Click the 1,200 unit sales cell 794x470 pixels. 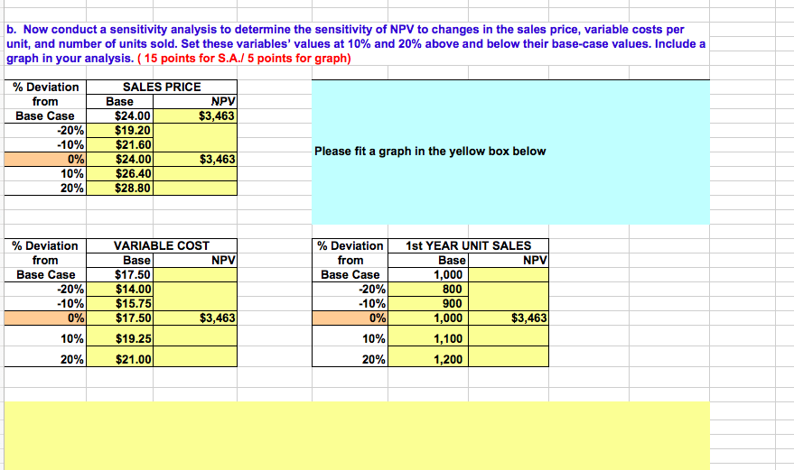click(428, 356)
